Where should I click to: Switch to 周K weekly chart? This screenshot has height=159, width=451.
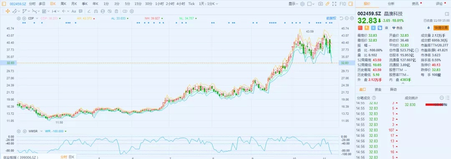point(63,4)
